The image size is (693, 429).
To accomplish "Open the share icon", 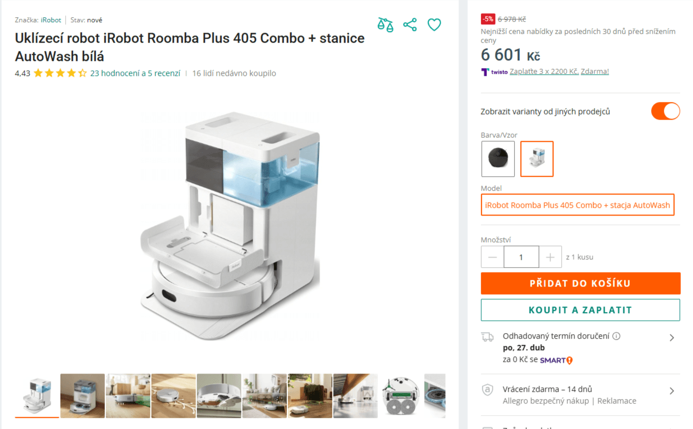I will (409, 24).
